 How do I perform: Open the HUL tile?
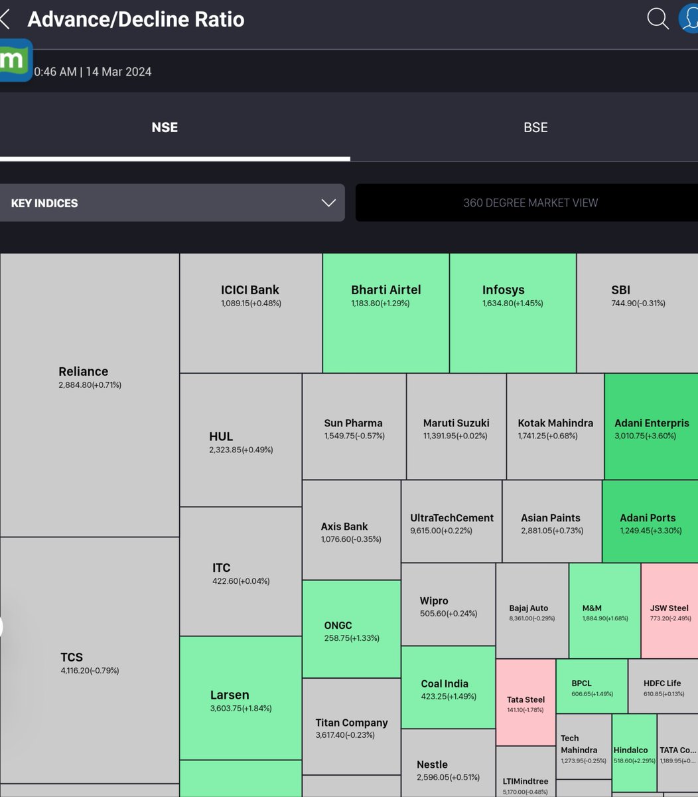point(241,440)
